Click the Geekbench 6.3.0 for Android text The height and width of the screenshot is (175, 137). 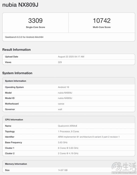pos(24,37)
